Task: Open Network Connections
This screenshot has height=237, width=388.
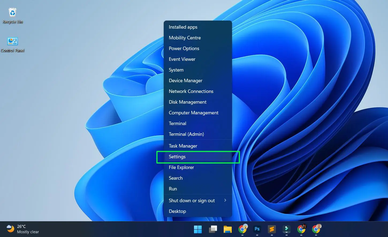Action: pyautogui.click(x=191, y=91)
